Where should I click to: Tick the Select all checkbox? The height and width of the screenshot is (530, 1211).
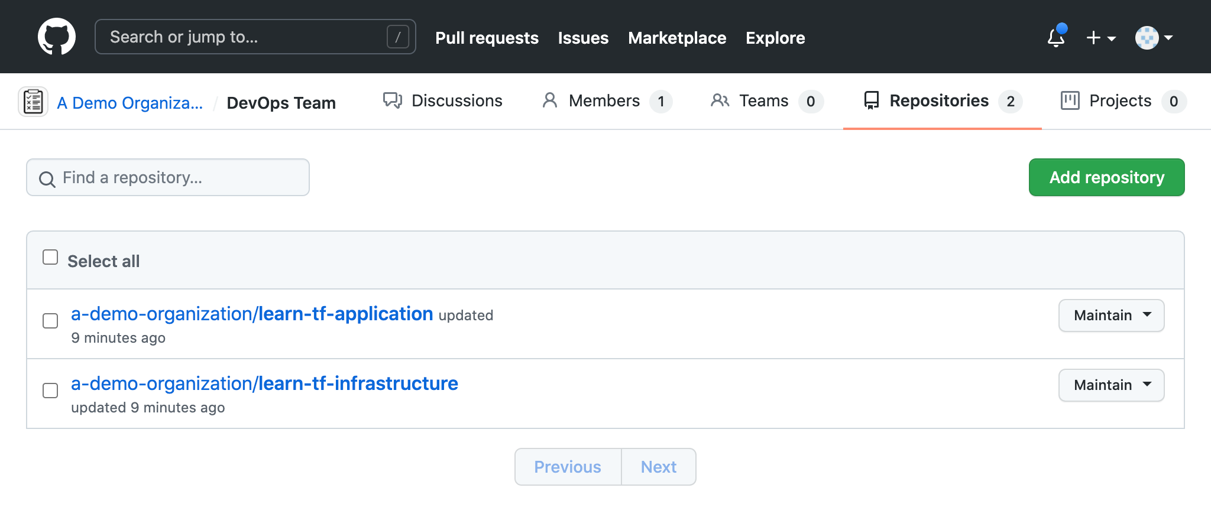coord(50,258)
